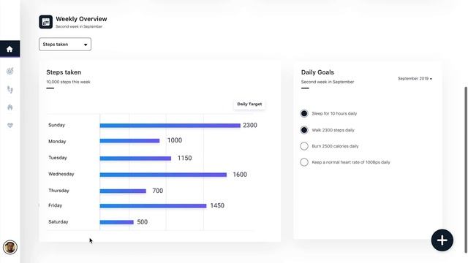Click the vertical page scrollbar
468x263 pixels.
pos(466,170)
